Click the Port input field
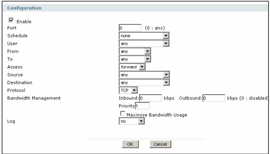 pyautogui.click(x=130, y=28)
